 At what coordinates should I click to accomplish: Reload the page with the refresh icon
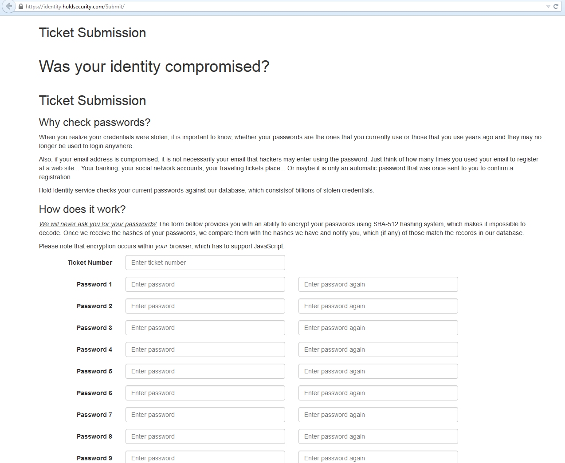pos(556,7)
